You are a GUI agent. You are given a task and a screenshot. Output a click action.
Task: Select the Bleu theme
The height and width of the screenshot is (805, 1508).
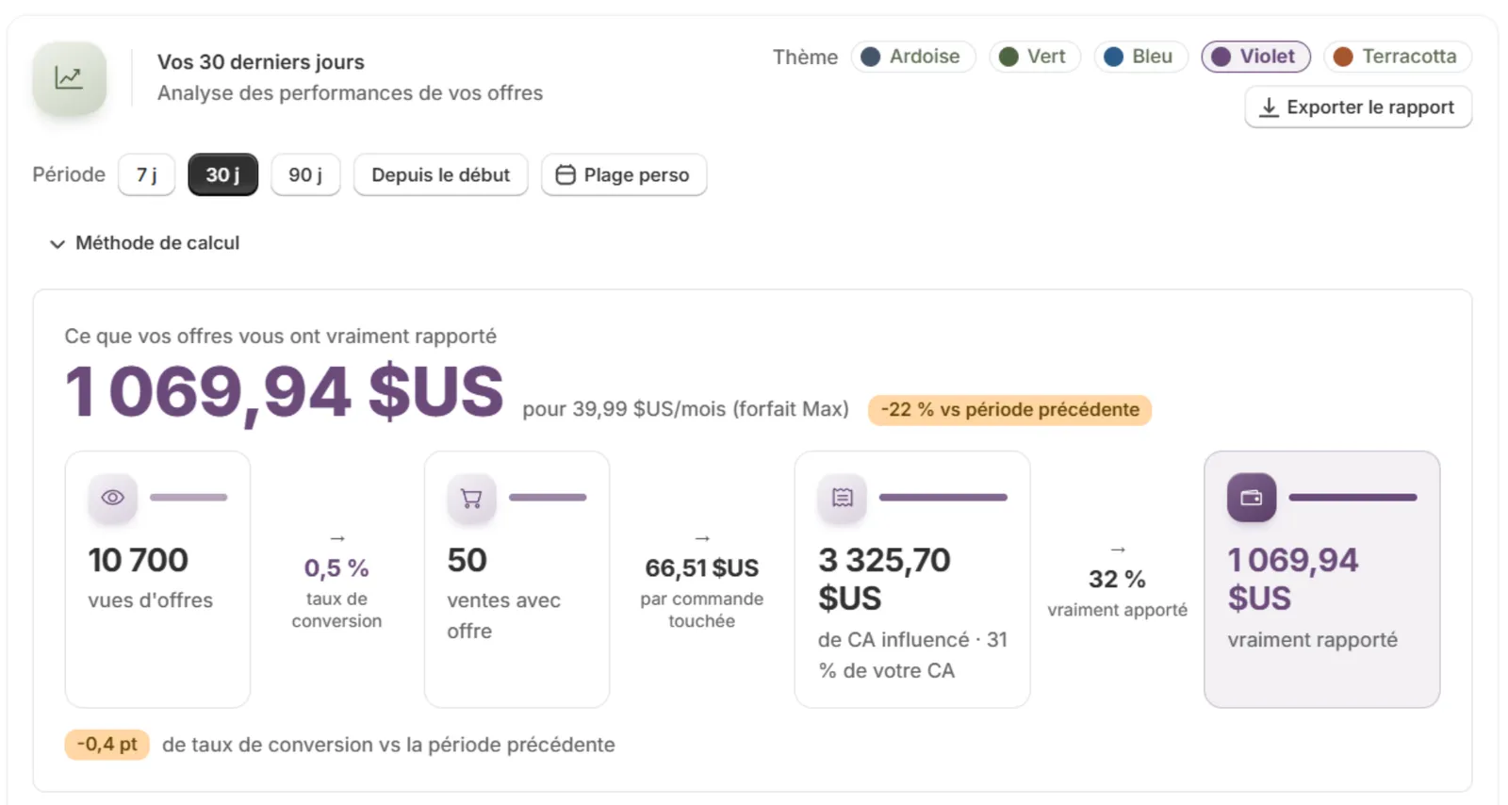pos(1140,57)
